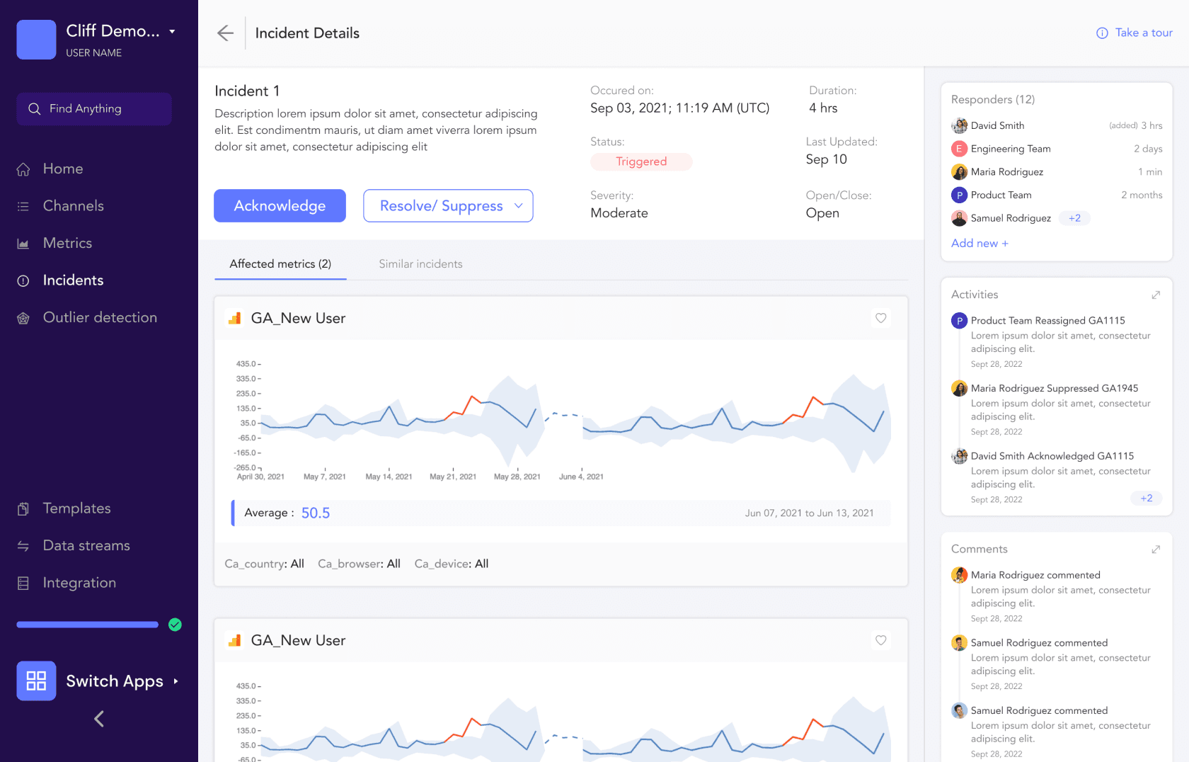This screenshot has width=1189, height=762.
Task: Expand the Activities panel with arrow icon
Action: 1156,295
